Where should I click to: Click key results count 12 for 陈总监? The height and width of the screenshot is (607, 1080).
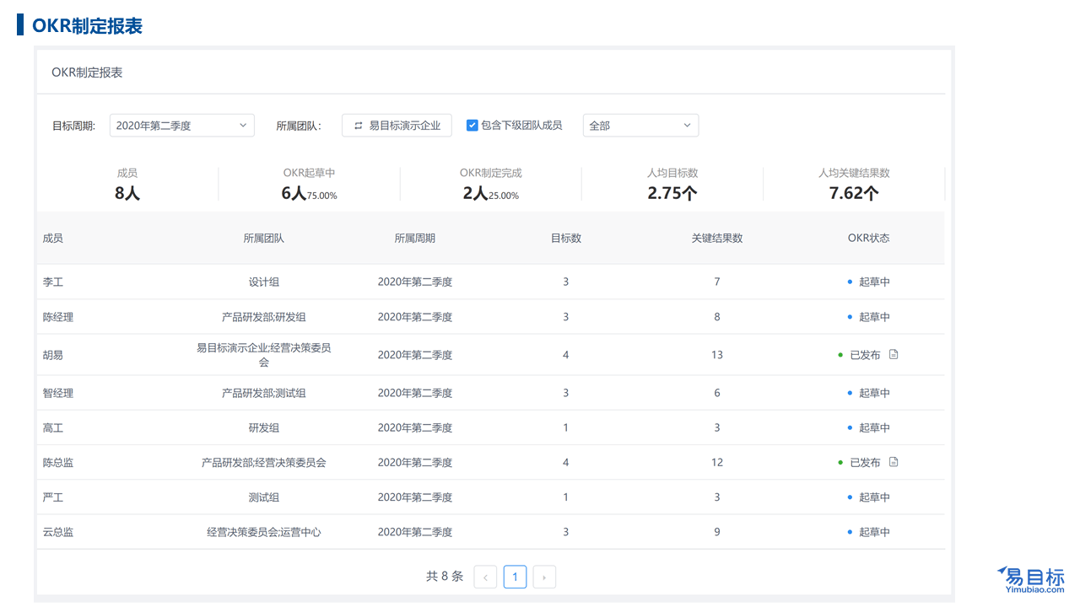coord(717,462)
